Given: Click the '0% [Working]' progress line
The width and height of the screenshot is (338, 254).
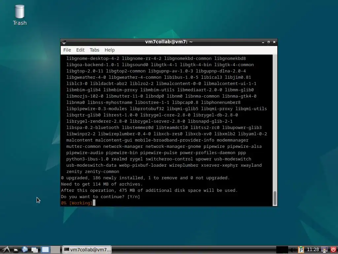Looking at the screenshot, I should pos(77,203).
